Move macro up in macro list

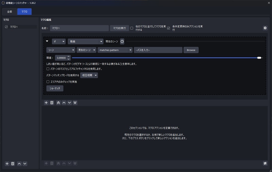coord(19,164)
